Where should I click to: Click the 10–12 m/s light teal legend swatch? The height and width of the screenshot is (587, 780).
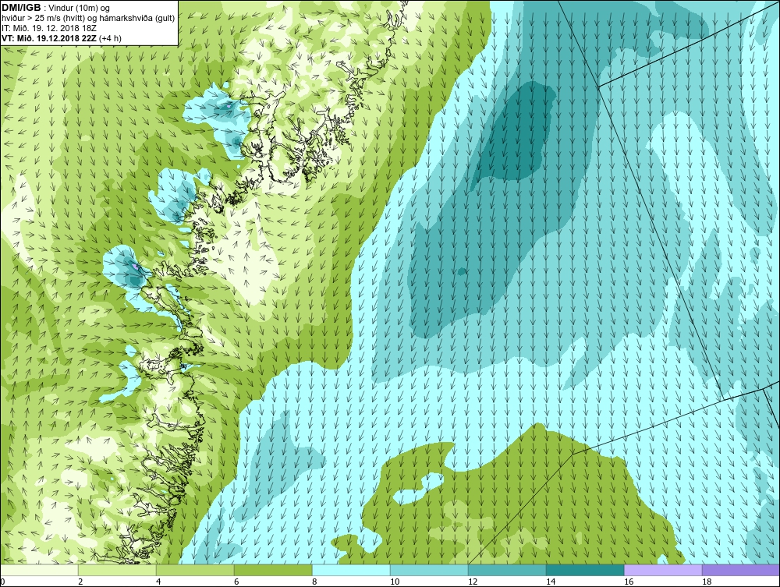(x=429, y=570)
